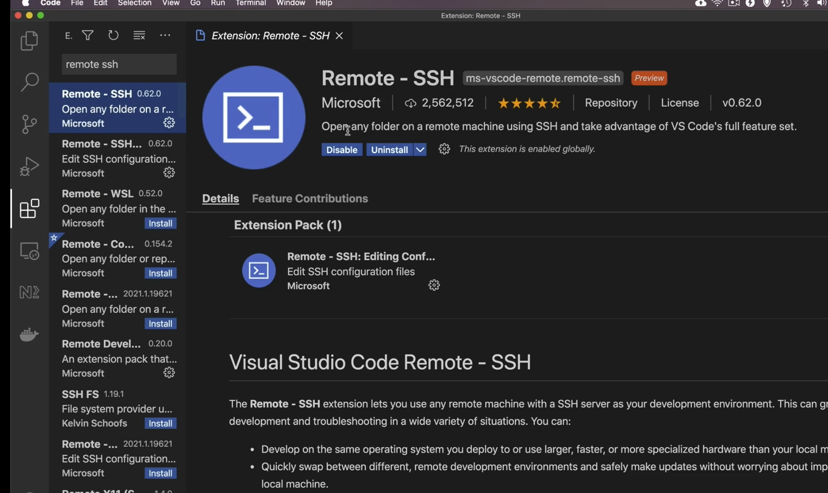Install the SSH FS extension
This screenshot has height=493, width=828.
tap(160, 423)
